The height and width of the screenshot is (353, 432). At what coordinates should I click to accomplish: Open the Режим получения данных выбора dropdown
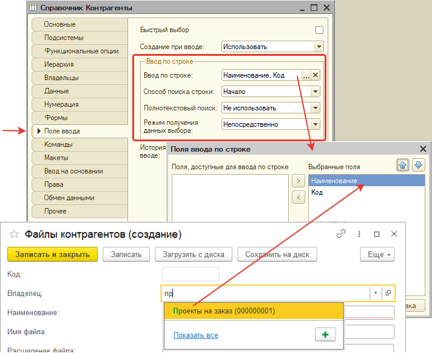point(316,124)
